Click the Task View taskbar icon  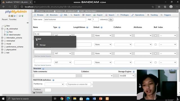pyautogui.click(x=55, y=98)
